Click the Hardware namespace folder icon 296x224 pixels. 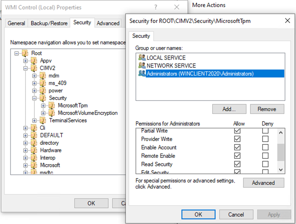tap(34, 150)
